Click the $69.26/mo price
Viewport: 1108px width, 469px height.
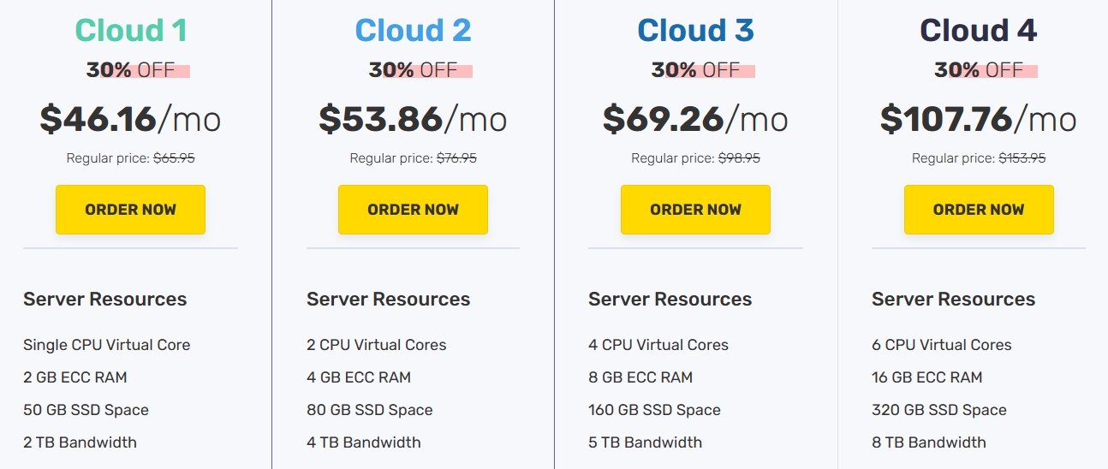click(x=695, y=119)
